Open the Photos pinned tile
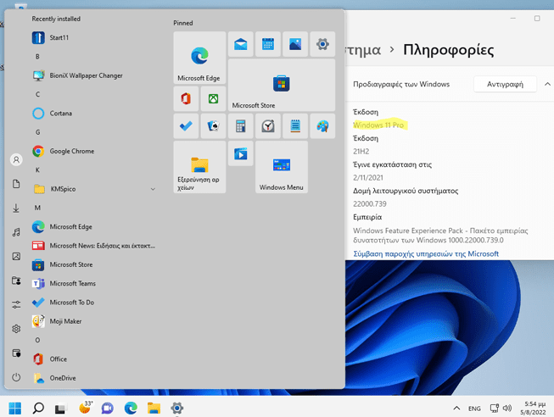This screenshot has width=554, height=417. click(295, 44)
